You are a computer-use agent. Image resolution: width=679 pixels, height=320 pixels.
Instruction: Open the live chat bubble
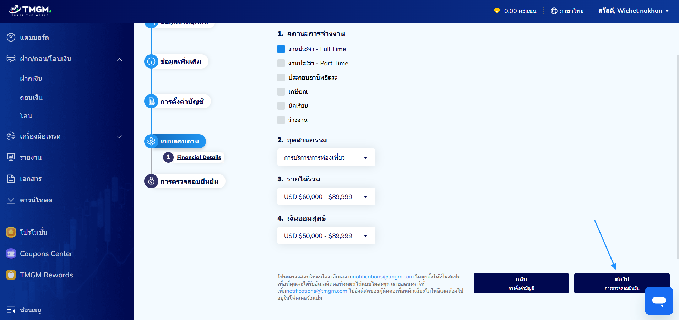(x=659, y=301)
